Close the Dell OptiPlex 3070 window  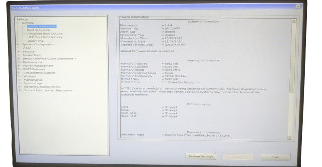[298, 6]
